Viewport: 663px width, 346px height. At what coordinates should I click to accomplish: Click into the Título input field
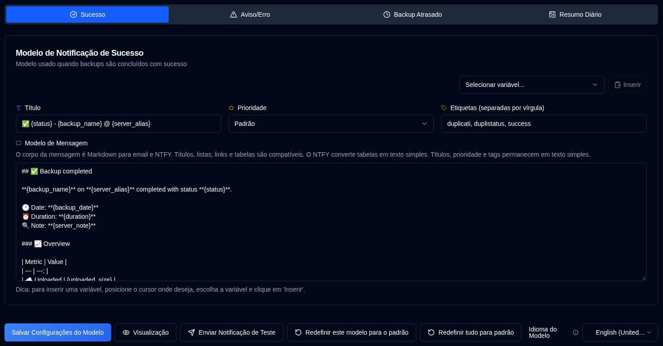click(x=118, y=124)
